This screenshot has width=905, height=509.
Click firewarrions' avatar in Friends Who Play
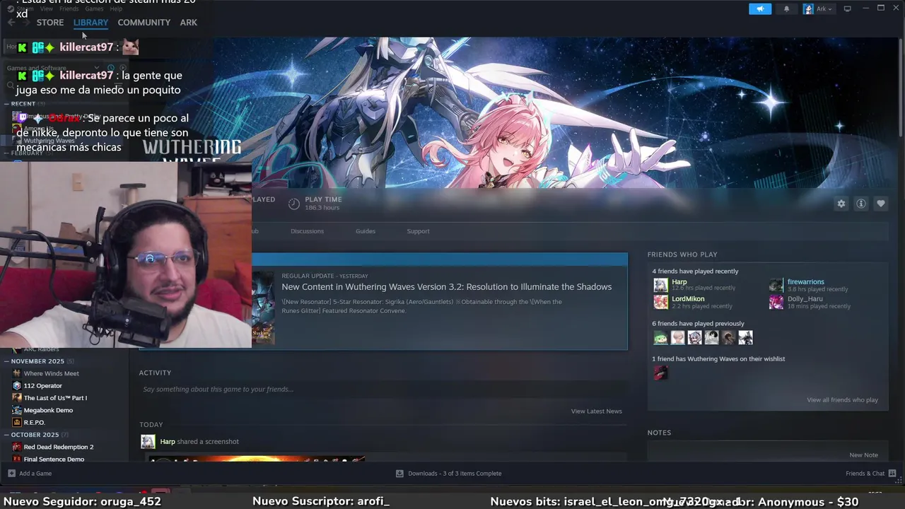(x=776, y=285)
